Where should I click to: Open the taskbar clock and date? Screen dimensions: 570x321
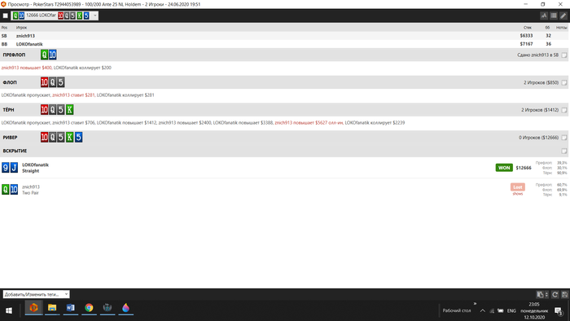point(534,311)
